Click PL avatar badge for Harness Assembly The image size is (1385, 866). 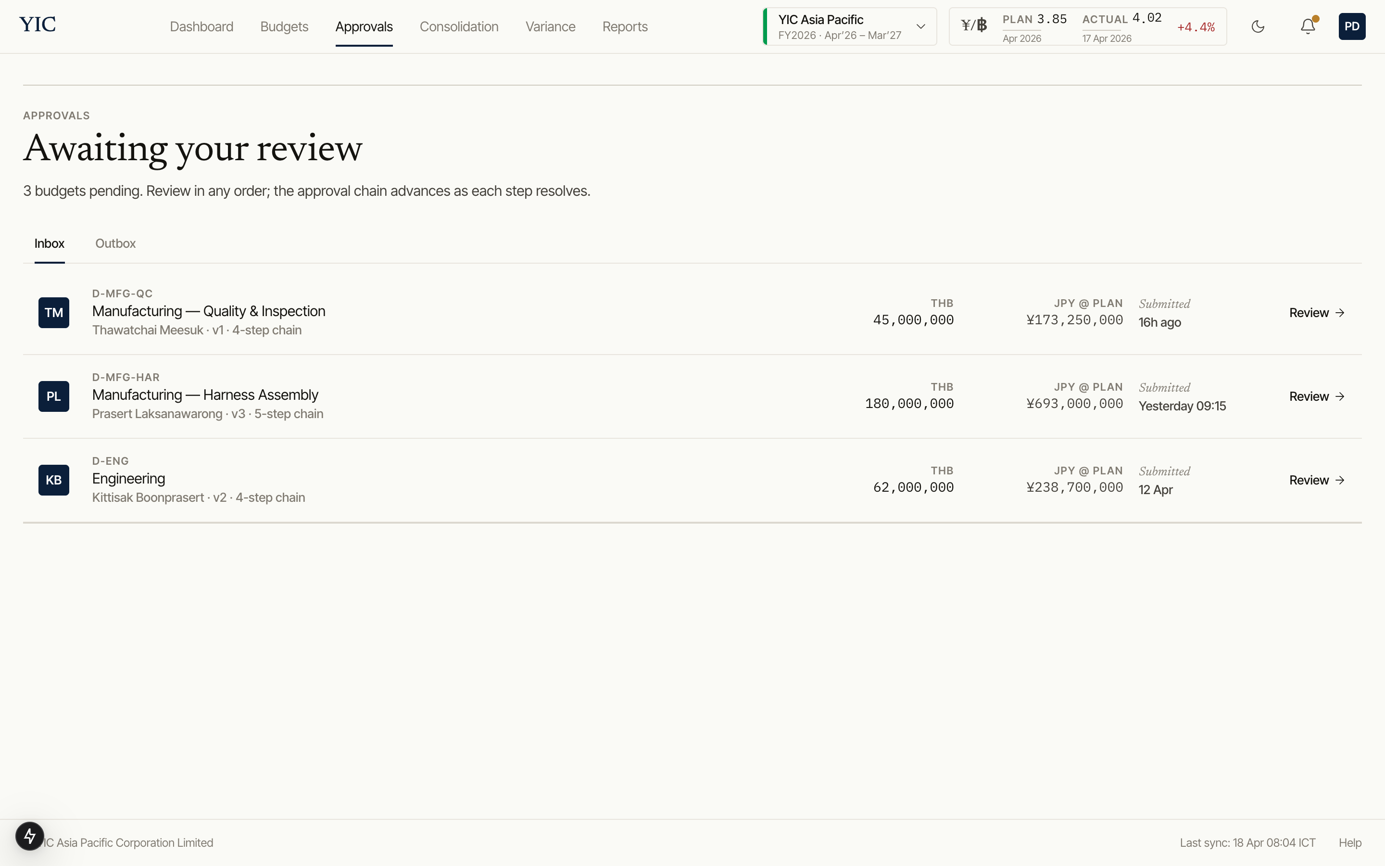[54, 396]
